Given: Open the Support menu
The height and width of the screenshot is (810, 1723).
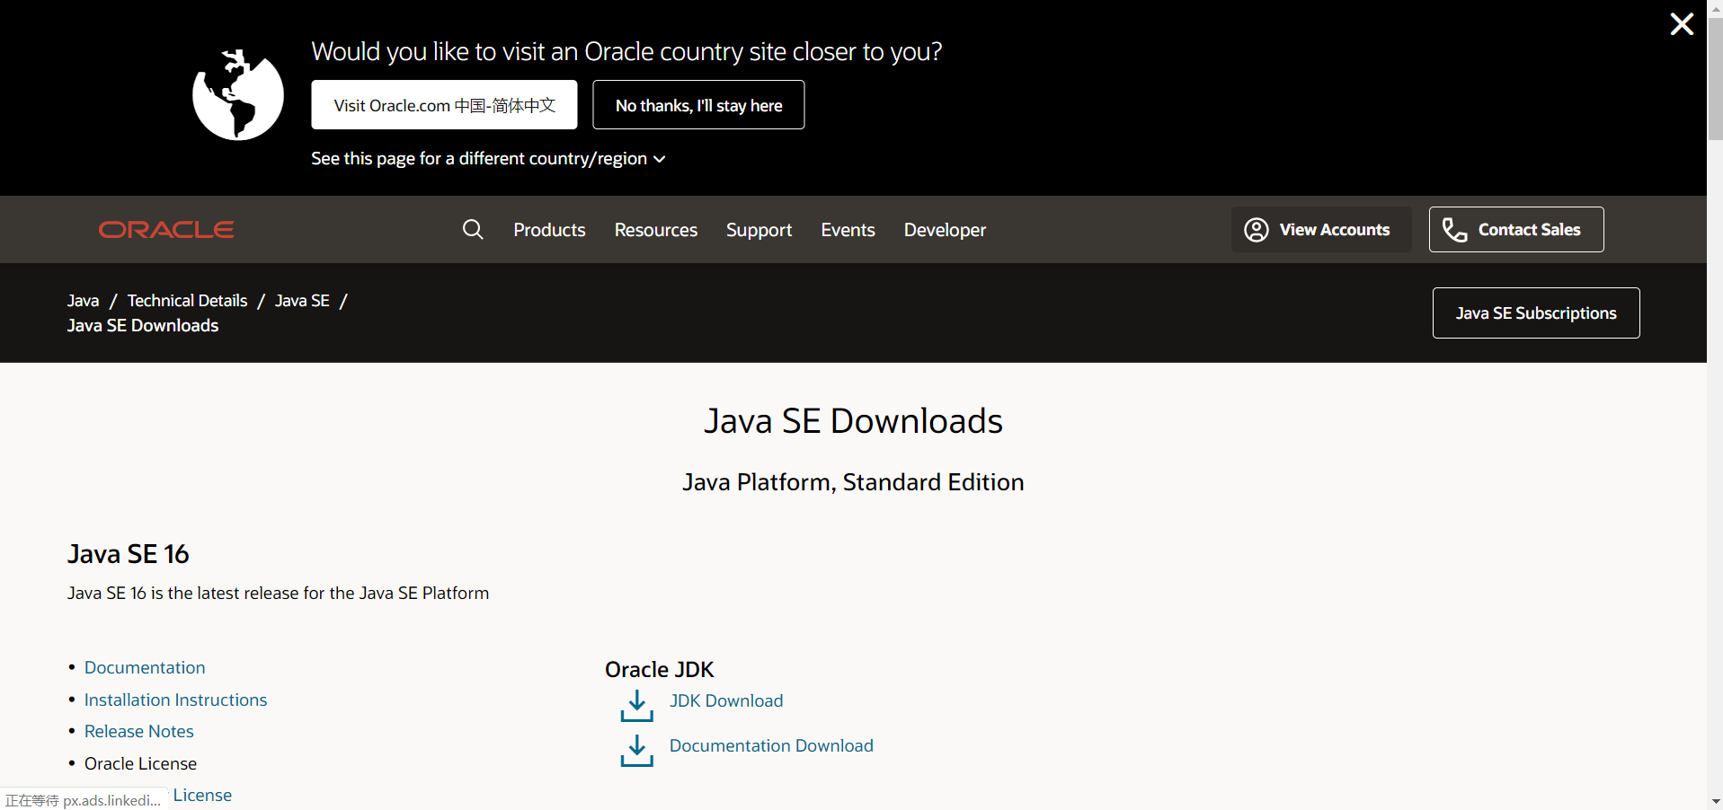Looking at the screenshot, I should point(759,230).
